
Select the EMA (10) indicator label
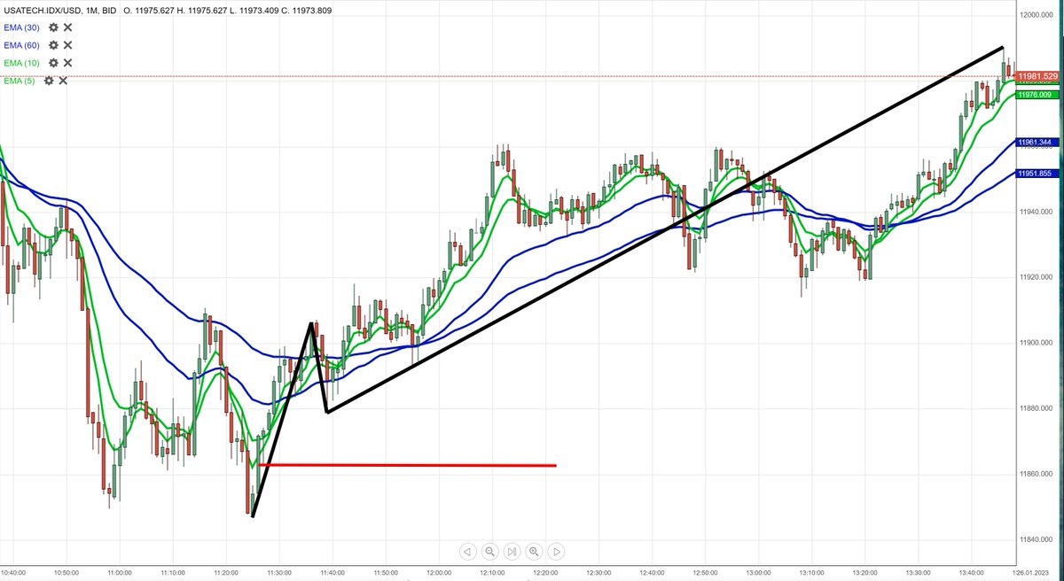point(20,63)
